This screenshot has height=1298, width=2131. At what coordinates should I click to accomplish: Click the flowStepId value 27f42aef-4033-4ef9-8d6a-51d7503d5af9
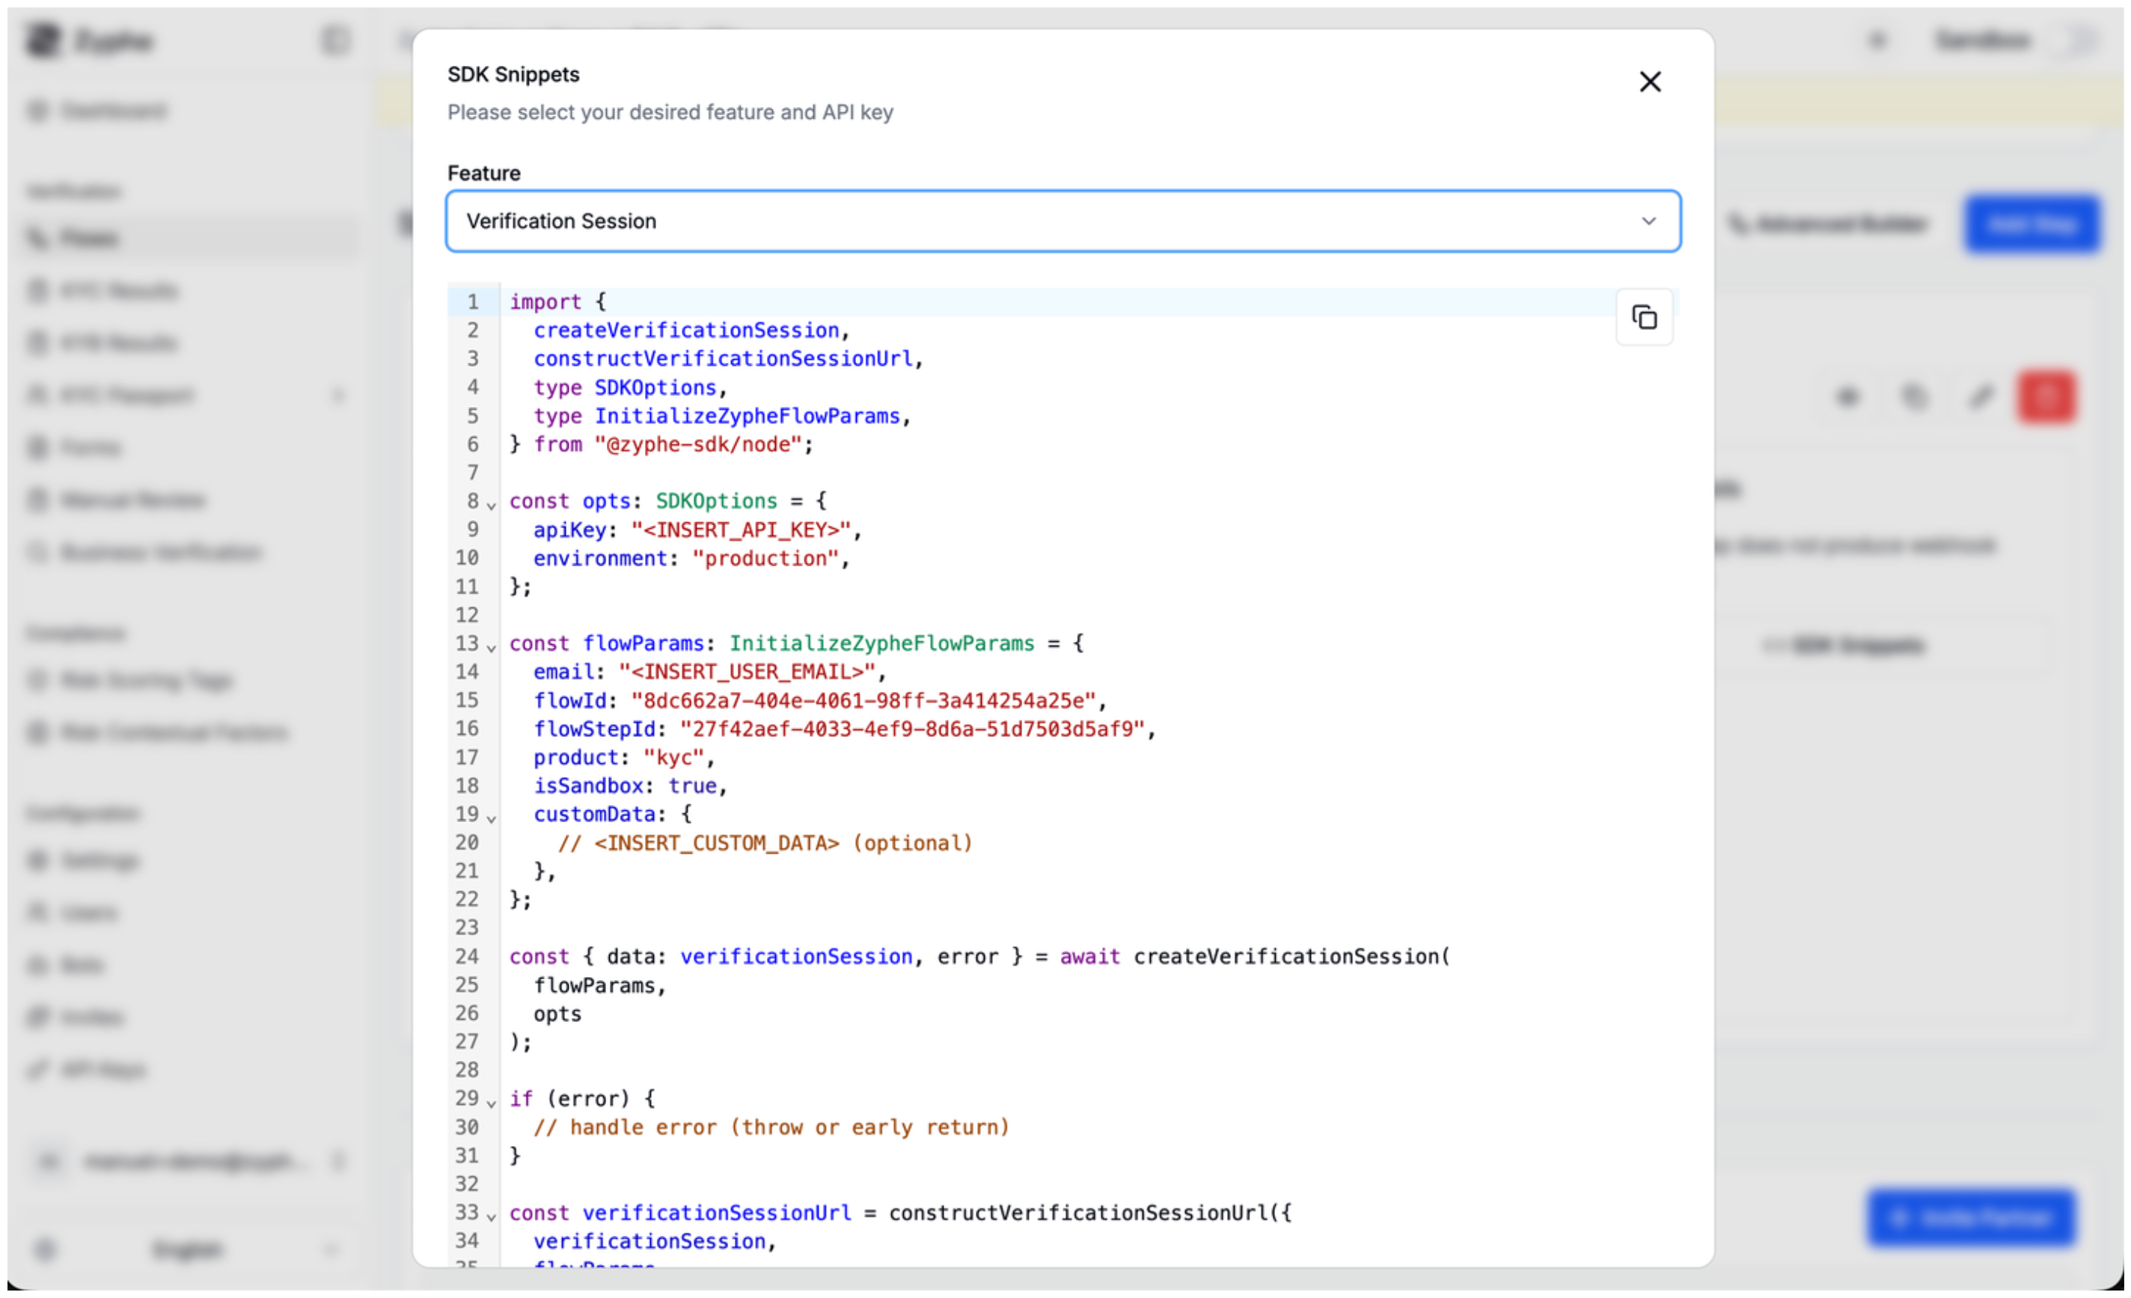(911, 729)
